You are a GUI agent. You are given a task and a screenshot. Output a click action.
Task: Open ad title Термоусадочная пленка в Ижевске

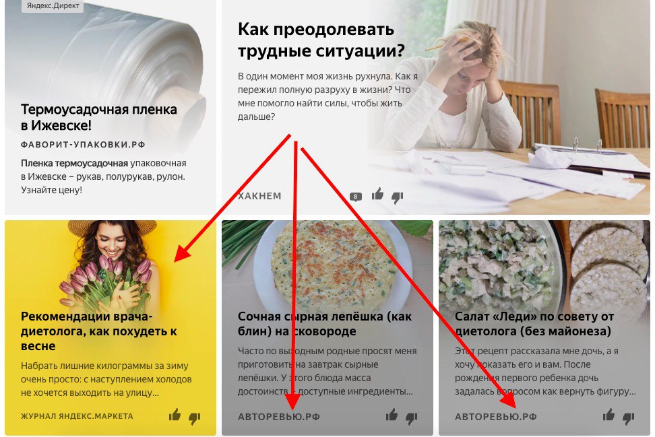coord(99,117)
